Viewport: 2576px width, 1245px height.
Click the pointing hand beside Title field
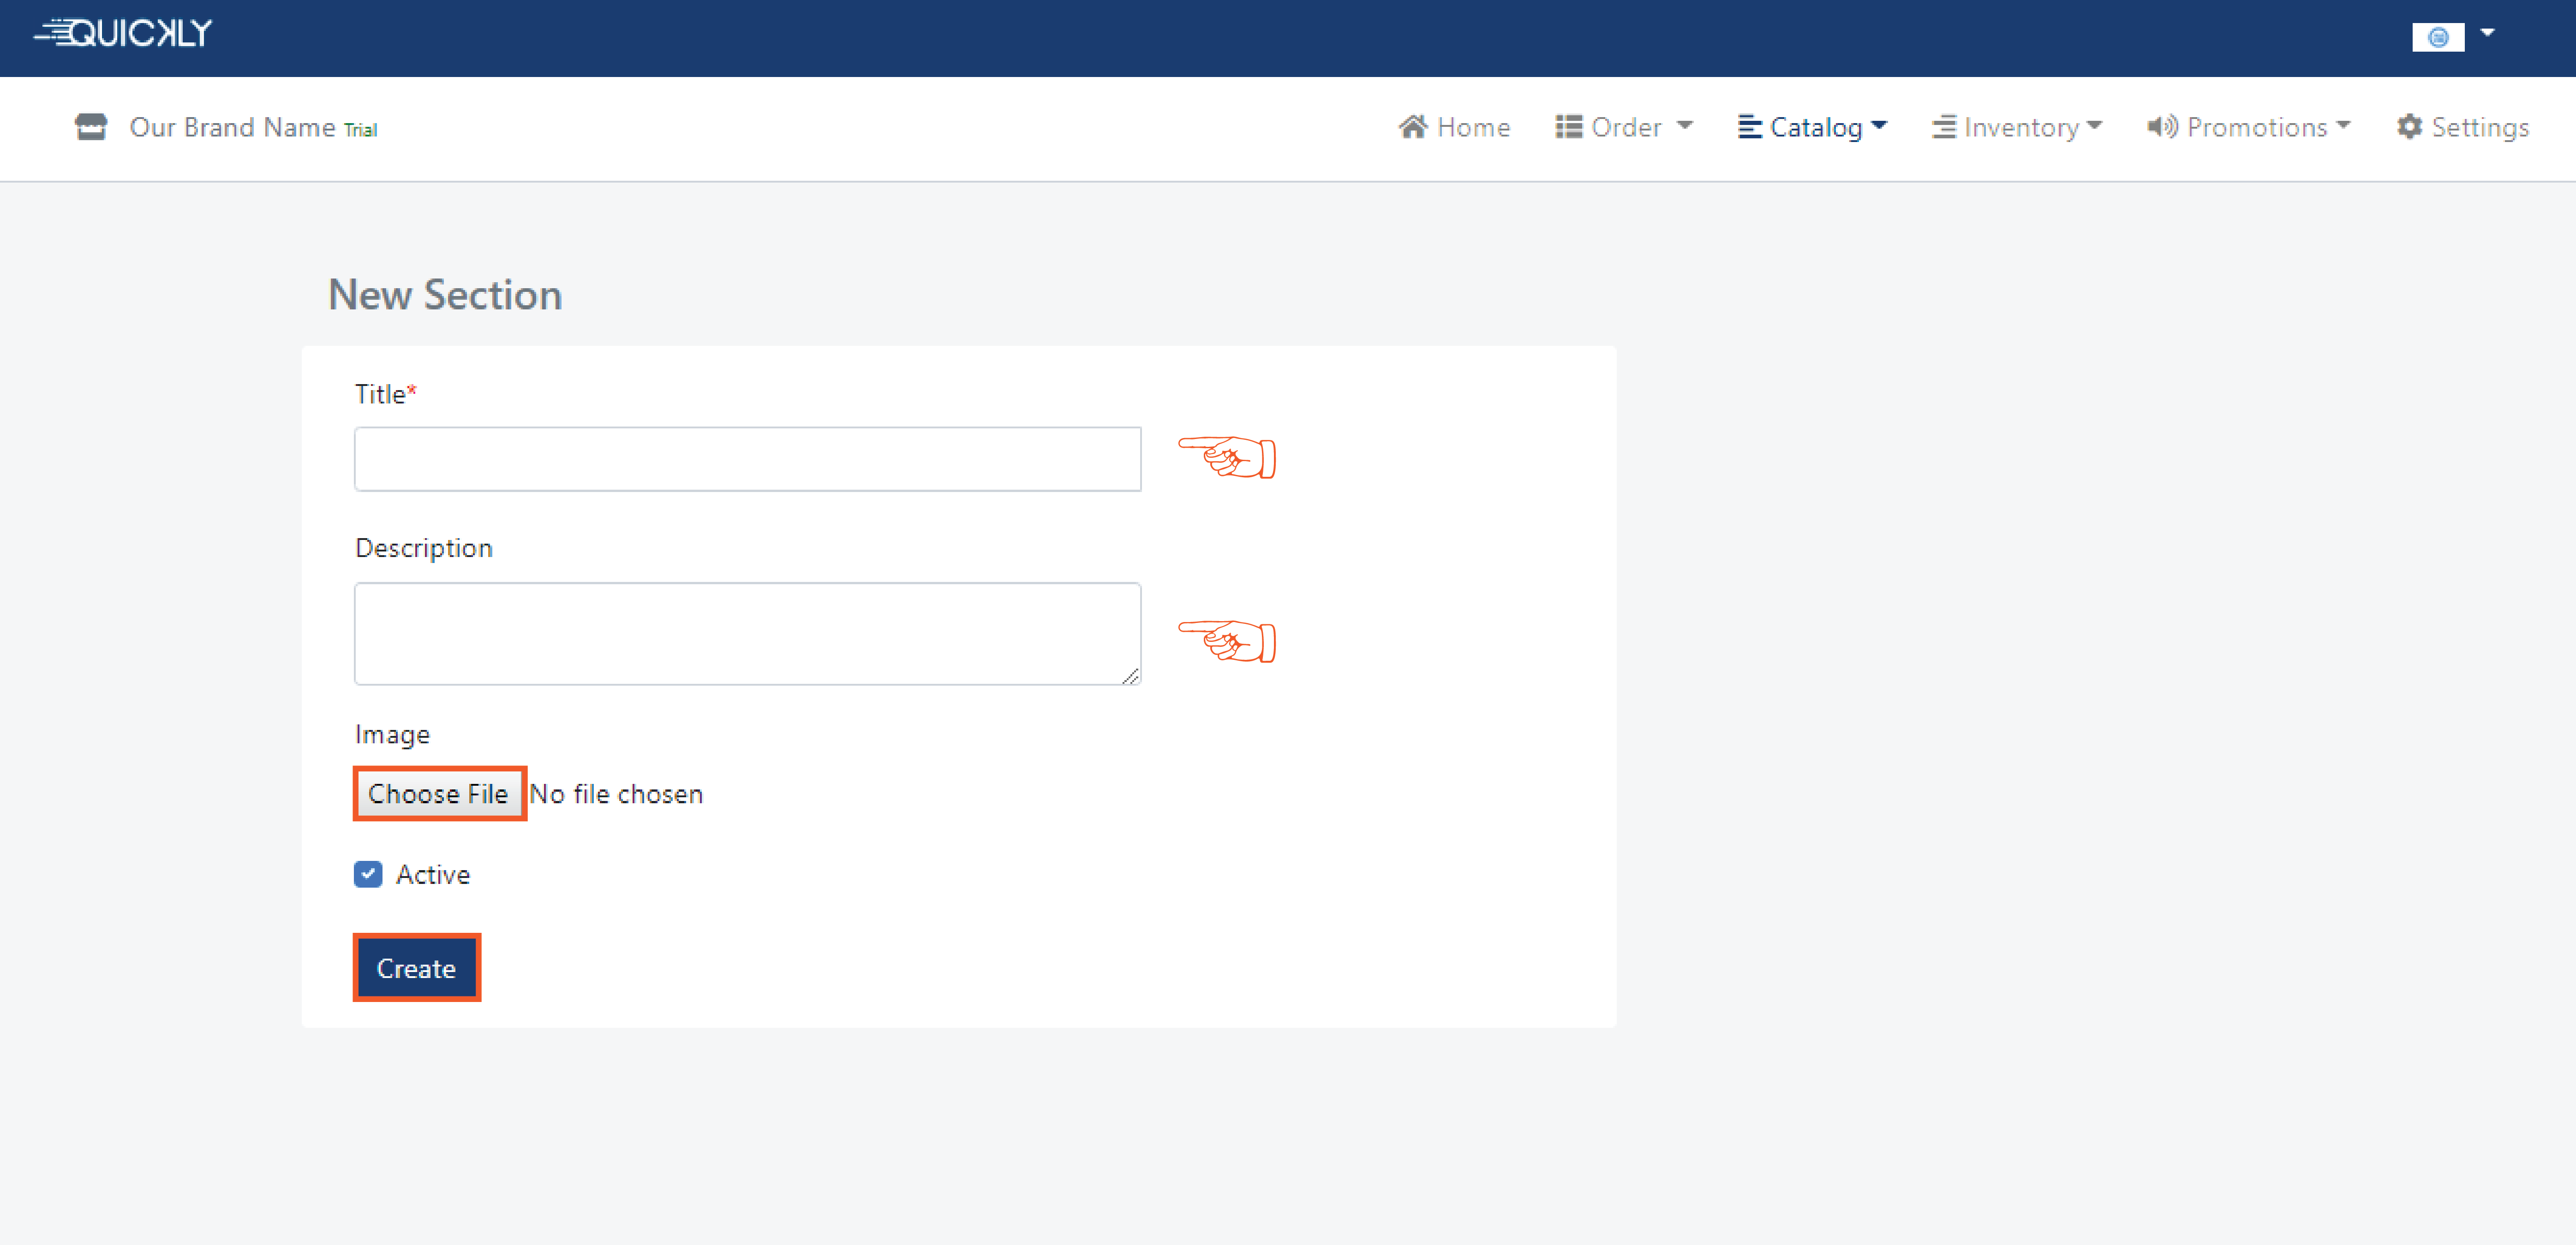pos(1227,457)
